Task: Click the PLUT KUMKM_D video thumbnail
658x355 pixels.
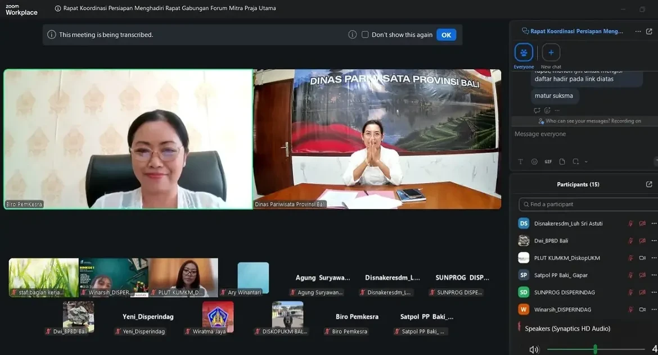Action: pos(183,277)
